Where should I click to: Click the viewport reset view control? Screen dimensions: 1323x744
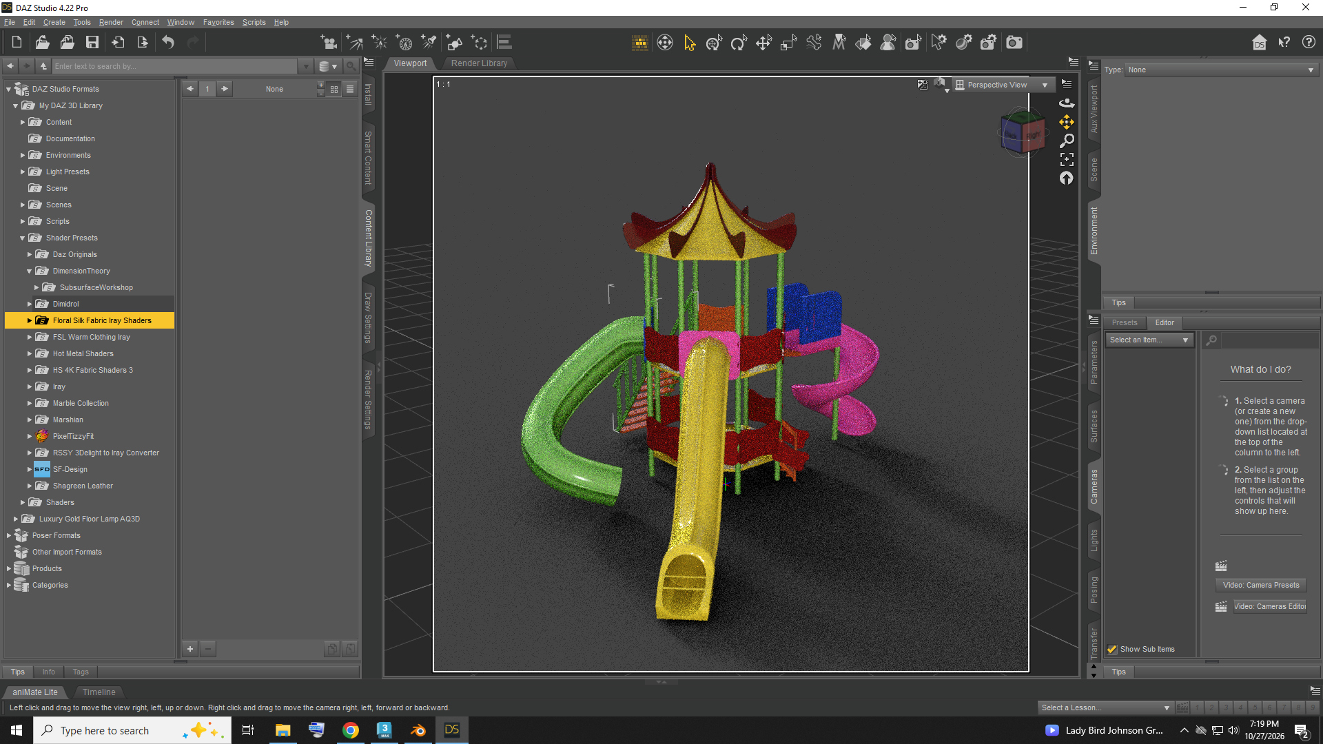coord(1067,178)
